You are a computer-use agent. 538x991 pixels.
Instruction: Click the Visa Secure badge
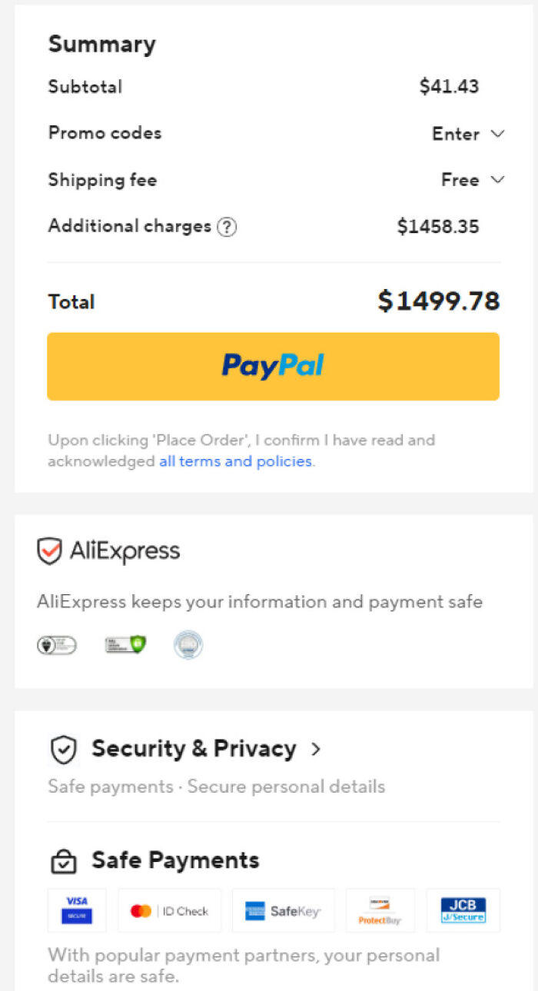77,910
